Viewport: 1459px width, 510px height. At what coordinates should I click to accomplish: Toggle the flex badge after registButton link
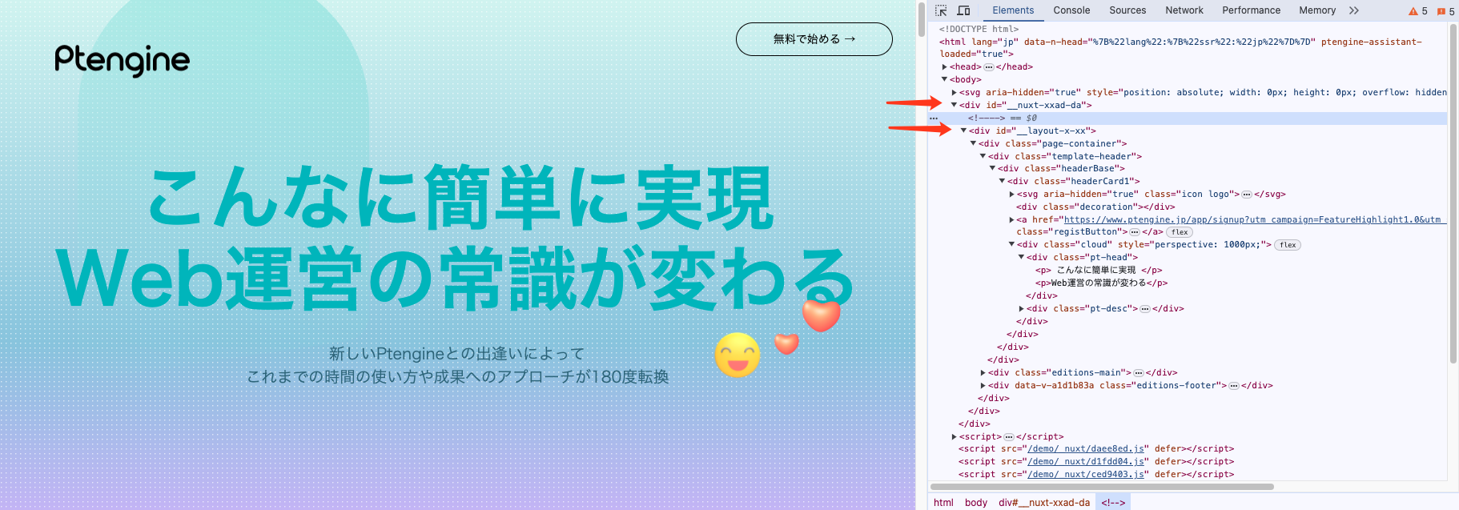pos(1180,232)
